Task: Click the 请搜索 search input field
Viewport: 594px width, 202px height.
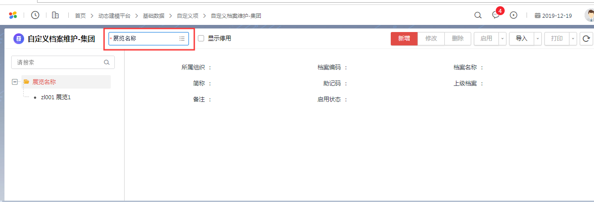Action: [x=58, y=63]
